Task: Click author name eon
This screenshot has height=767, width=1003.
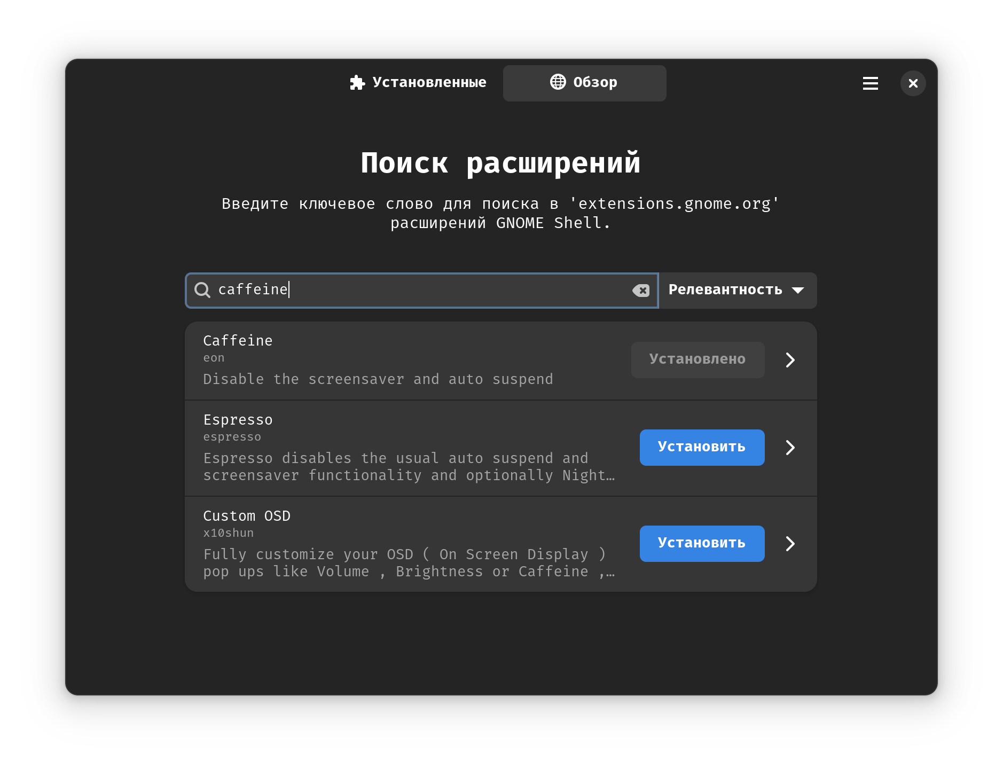Action: tap(214, 358)
